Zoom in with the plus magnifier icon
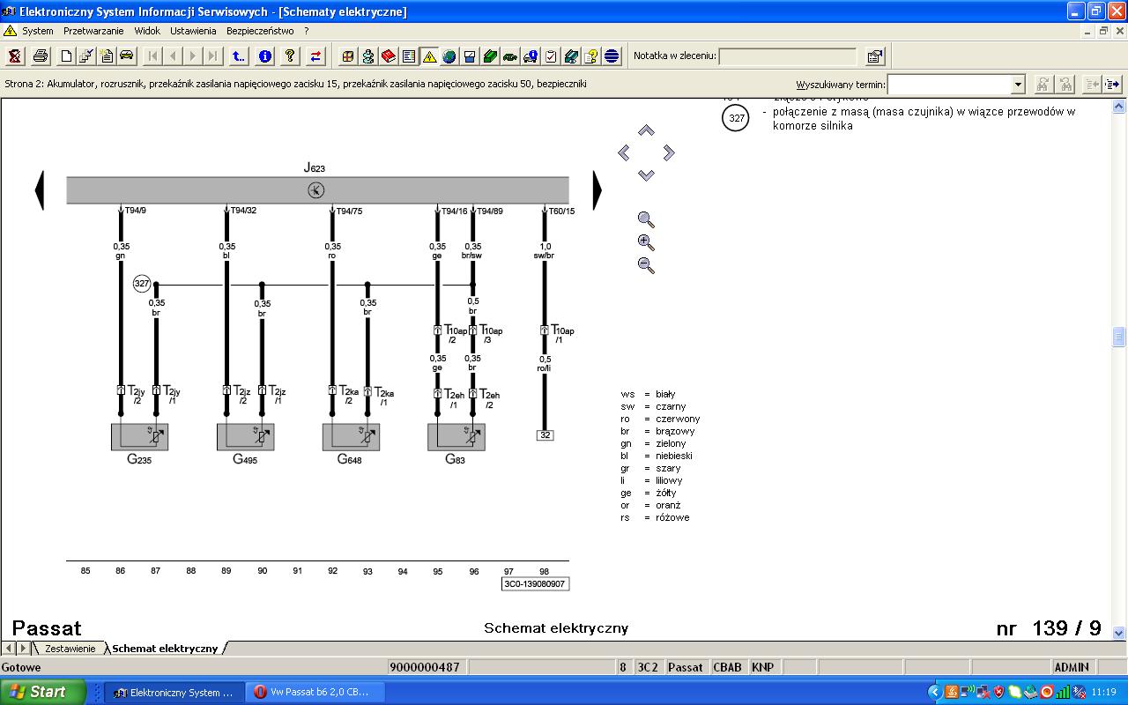This screenshot has height=705, width=1128. click(646, 242)
